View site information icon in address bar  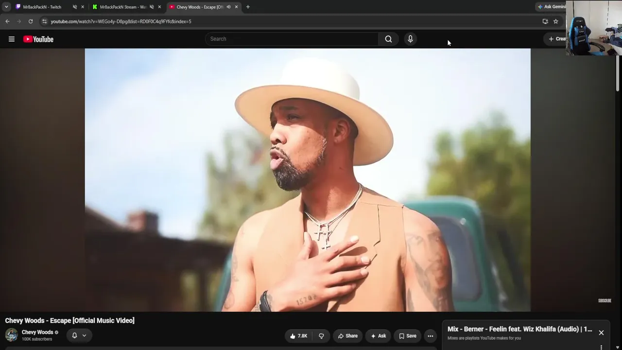44,21
